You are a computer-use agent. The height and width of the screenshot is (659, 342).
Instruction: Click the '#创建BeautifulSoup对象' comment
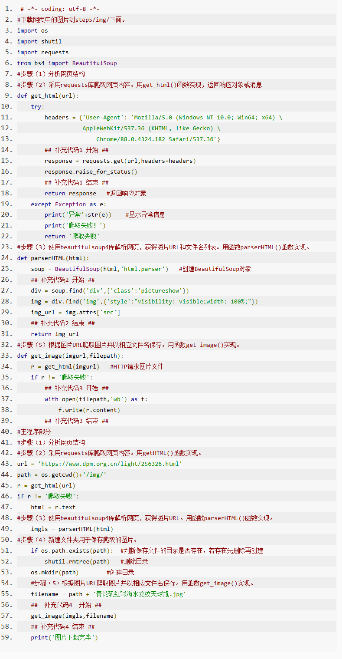(x=215, y=269)
